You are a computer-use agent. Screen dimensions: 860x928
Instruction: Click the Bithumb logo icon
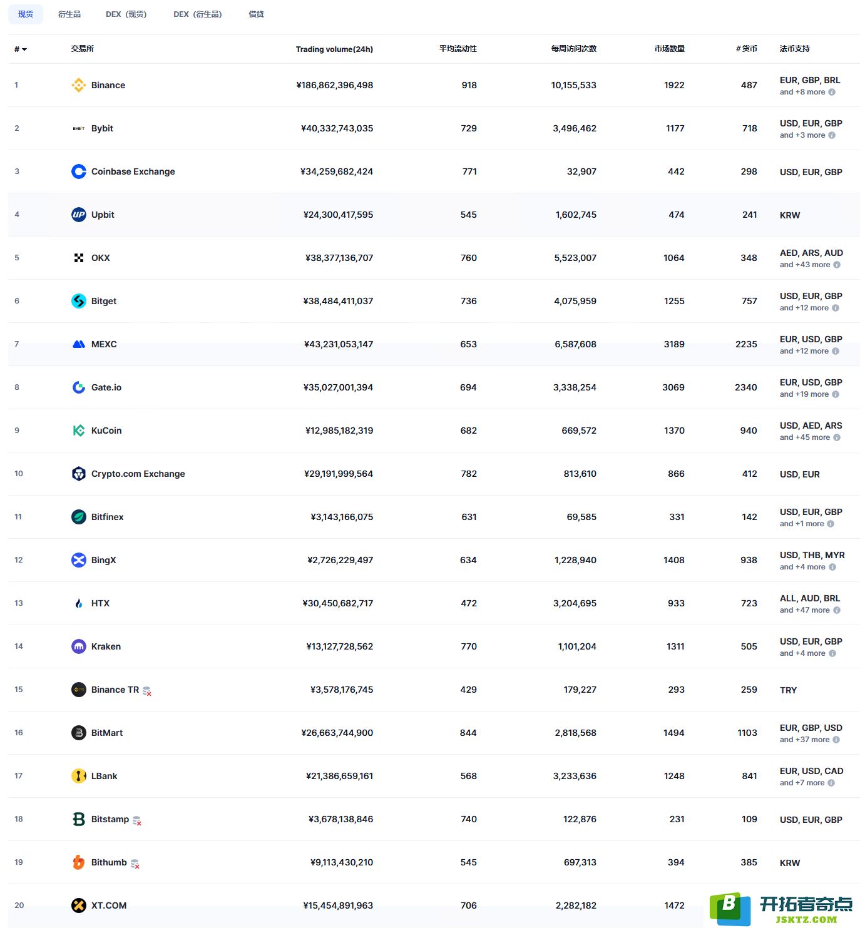pos(79,862)
